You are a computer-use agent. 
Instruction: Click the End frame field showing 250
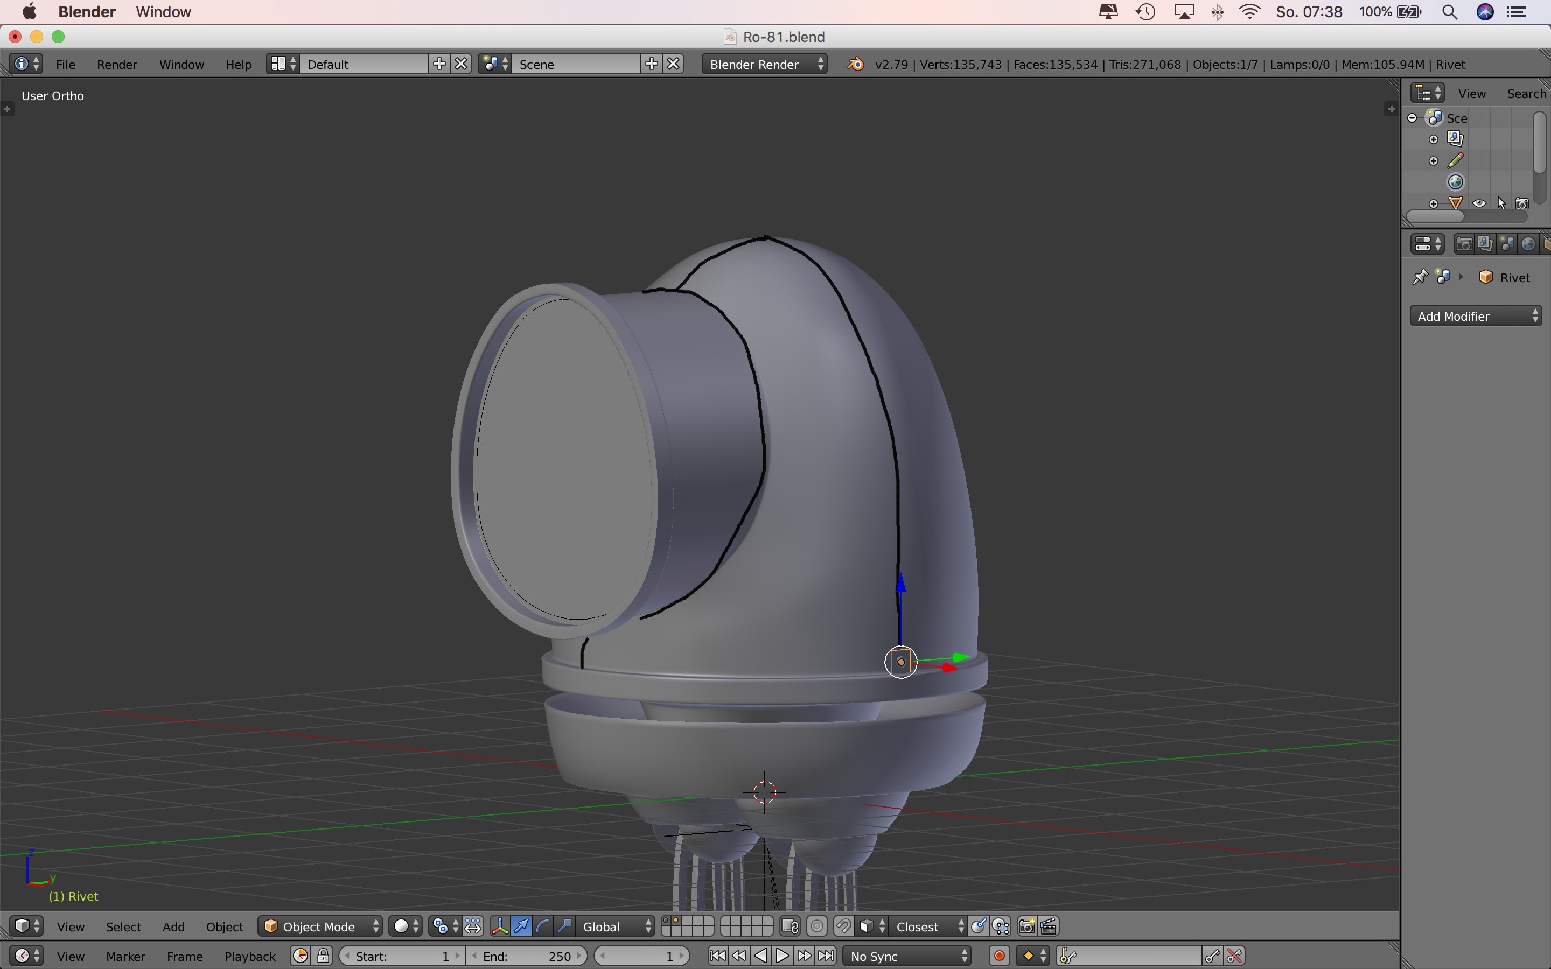coord(527,956)
